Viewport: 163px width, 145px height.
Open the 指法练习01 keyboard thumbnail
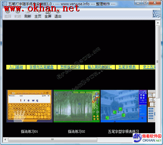coord(30,106)
